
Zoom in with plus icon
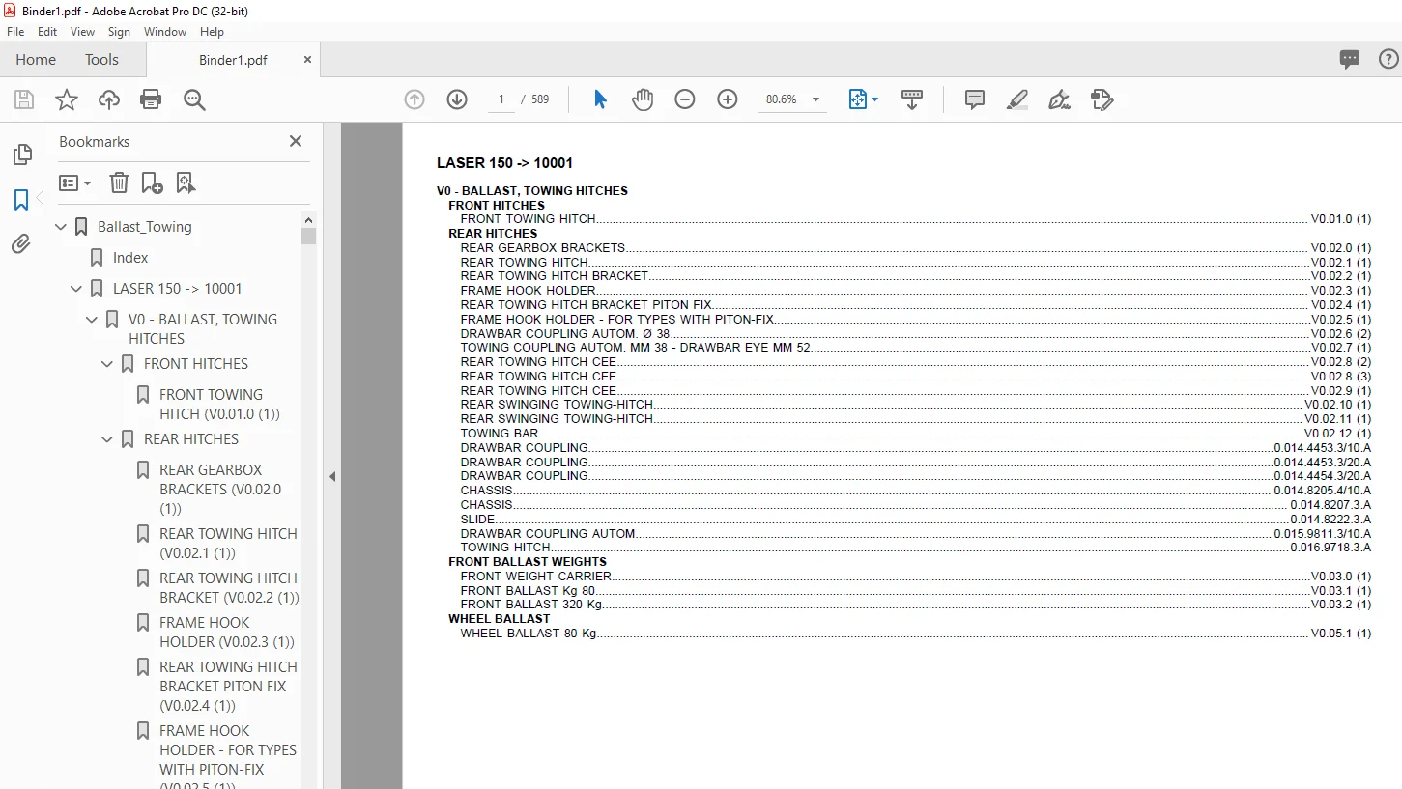pos(728,99)
